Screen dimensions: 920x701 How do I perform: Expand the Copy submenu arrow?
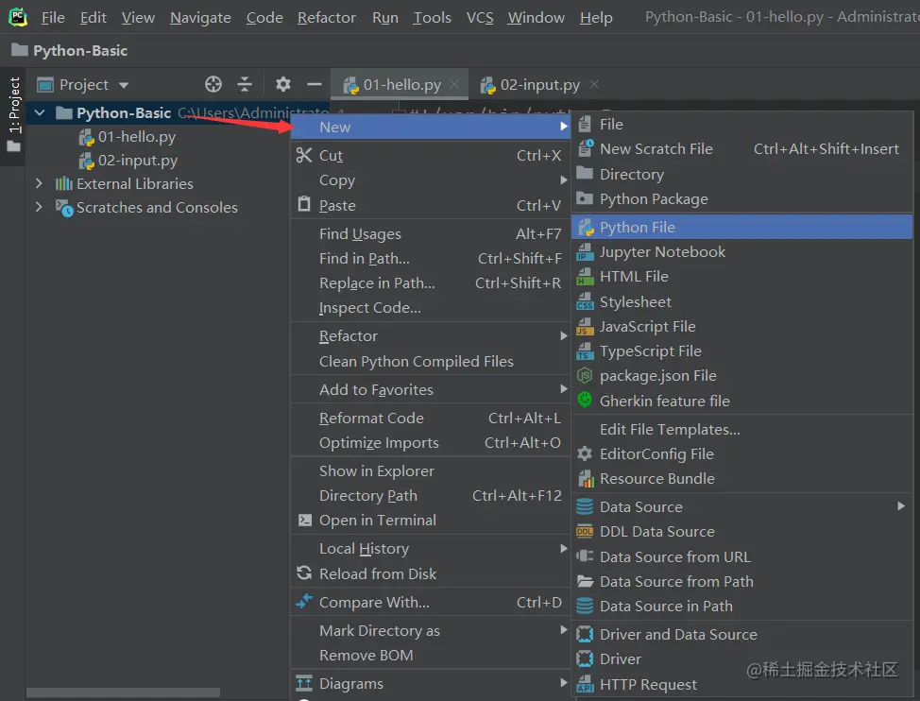point(563,180)
